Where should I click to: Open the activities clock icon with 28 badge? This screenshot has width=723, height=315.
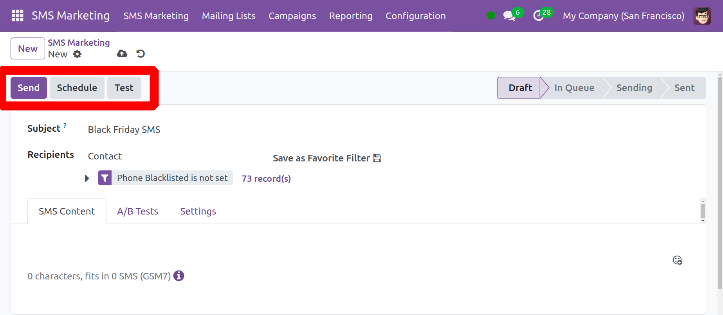point(539,16)
